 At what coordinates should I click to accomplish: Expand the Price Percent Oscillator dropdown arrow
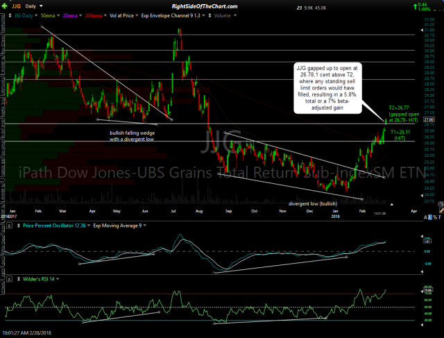click(x=89, y=226)
